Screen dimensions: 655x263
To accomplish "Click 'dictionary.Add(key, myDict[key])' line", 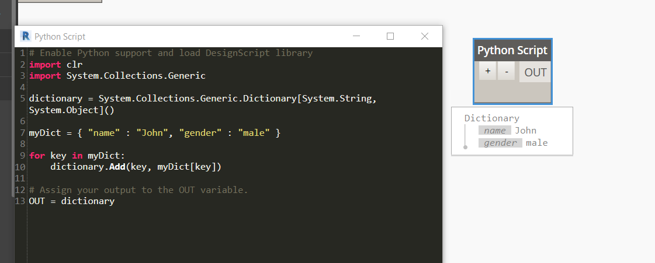I will 136,167.
